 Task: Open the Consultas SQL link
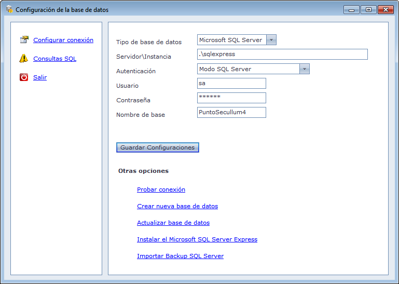pyautogui.click(x=54, y=59)
